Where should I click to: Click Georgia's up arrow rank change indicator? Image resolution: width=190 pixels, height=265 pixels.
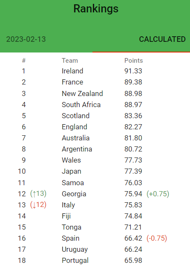point(38,194)
